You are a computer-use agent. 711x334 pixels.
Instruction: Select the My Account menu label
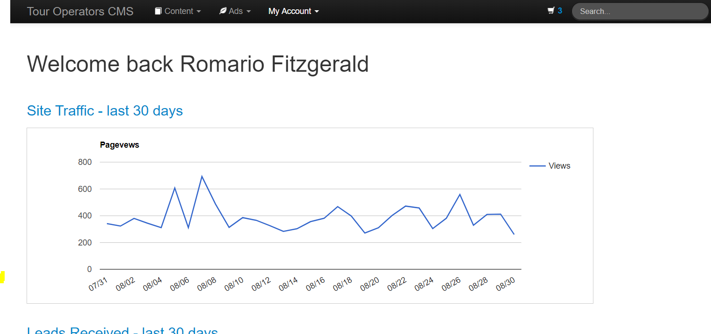[x=289, y=11]
